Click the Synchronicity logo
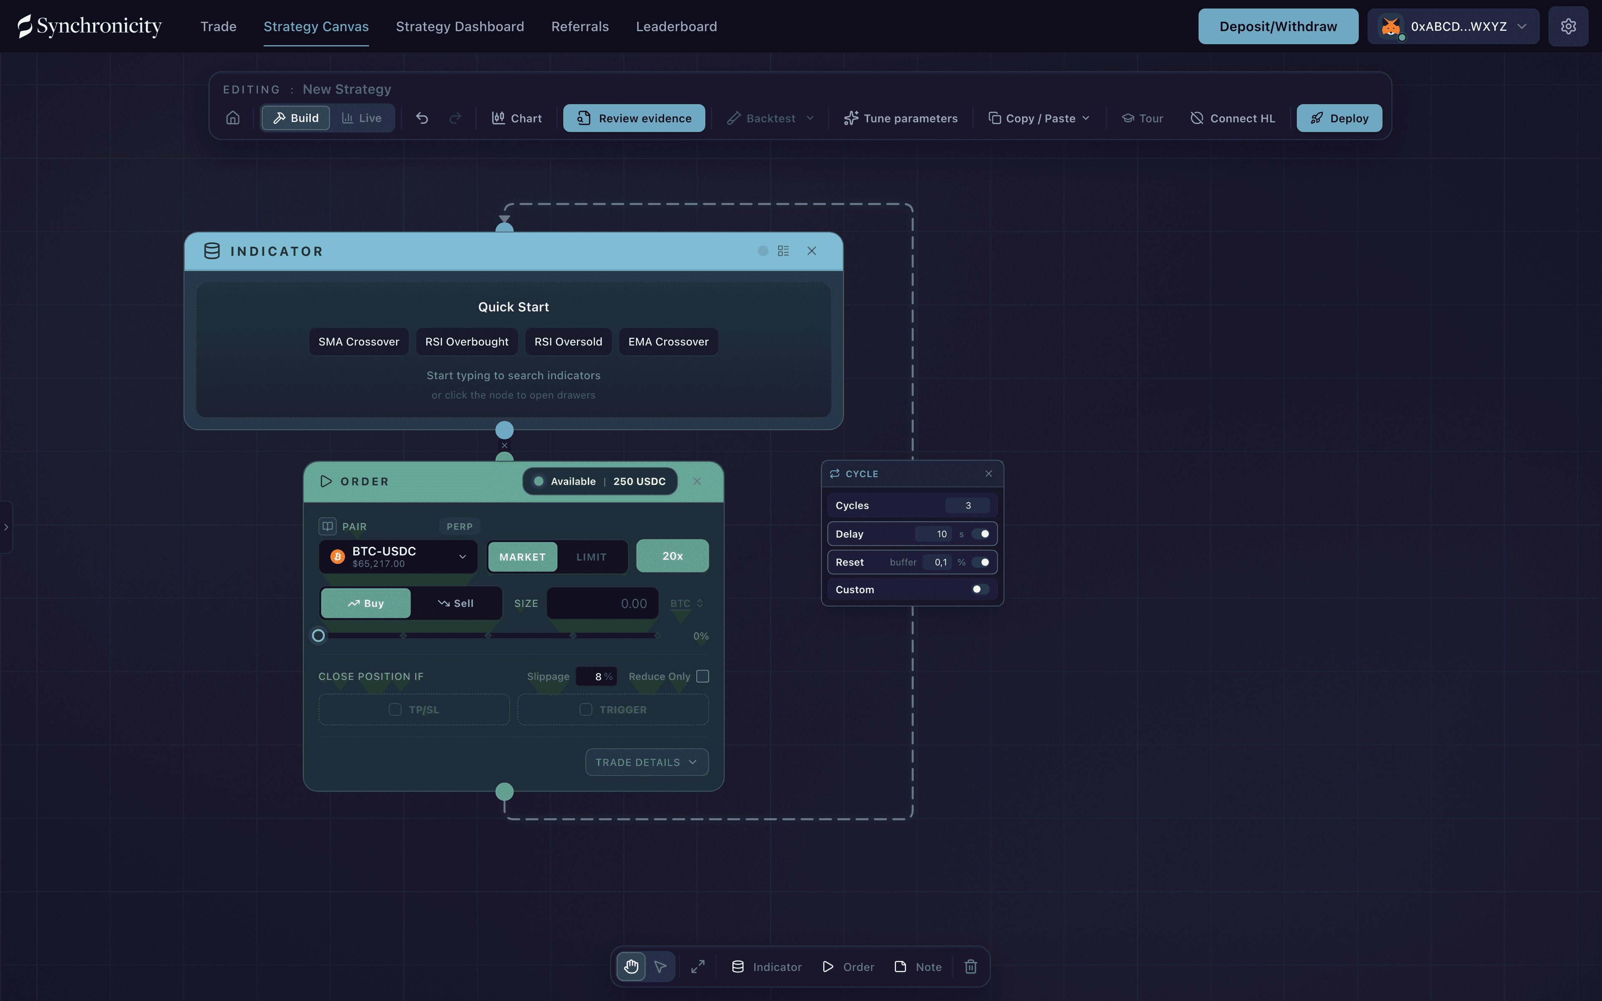The image size is (1602, 1001). (89, 26)
